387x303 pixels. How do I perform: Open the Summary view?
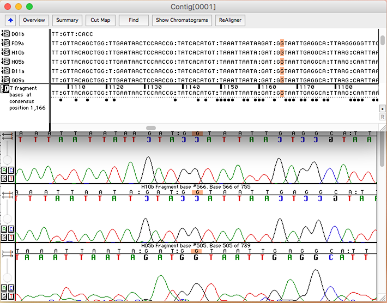pyautogui.click(x=67, y=20)
